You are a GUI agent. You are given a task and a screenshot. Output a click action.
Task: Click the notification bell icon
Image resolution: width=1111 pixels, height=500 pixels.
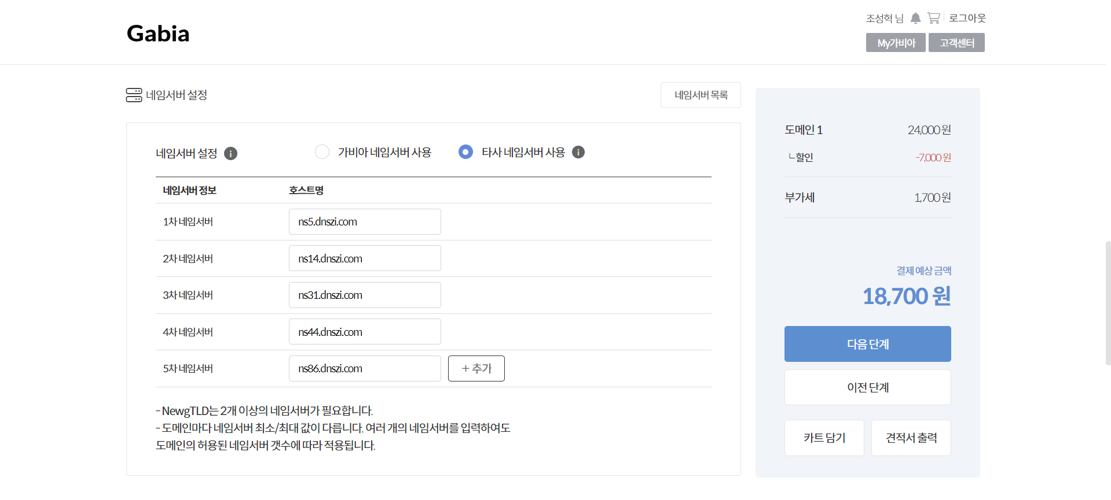pos(915,18)
